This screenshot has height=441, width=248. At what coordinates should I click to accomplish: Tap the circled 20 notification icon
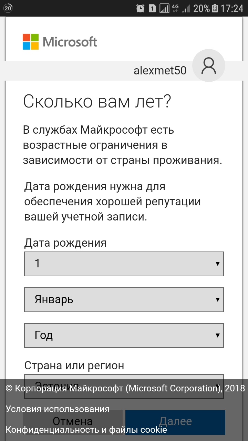pos(8,8)
